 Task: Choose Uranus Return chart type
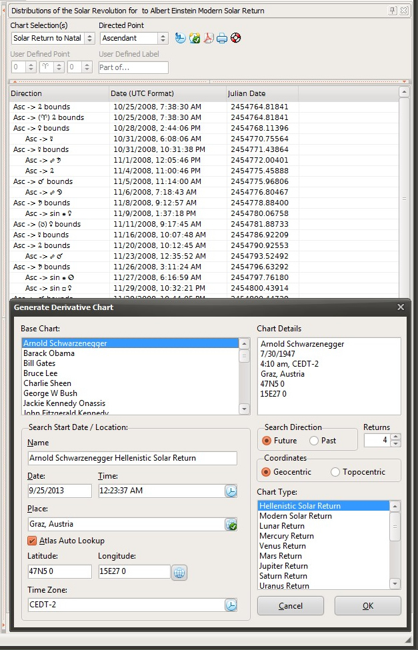tap(323, 586)
